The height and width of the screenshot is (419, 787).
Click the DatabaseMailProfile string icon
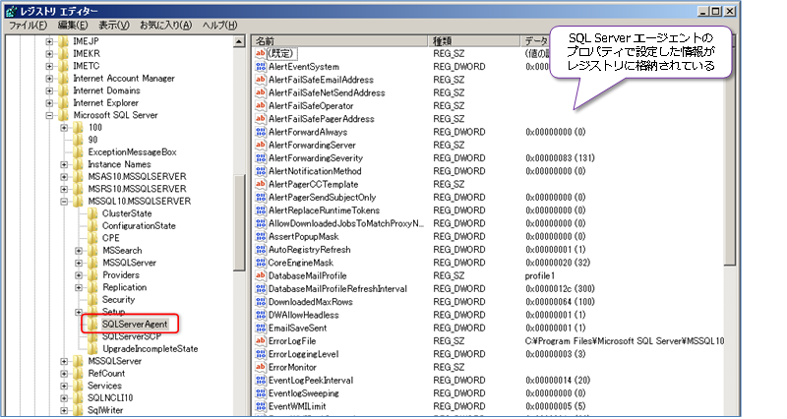point(260,275)
